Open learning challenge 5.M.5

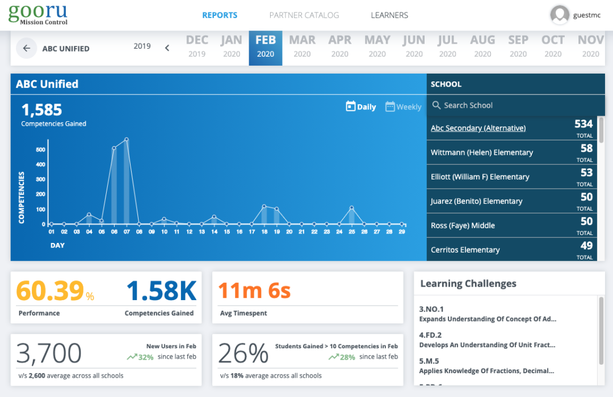[x=486, y=366]
